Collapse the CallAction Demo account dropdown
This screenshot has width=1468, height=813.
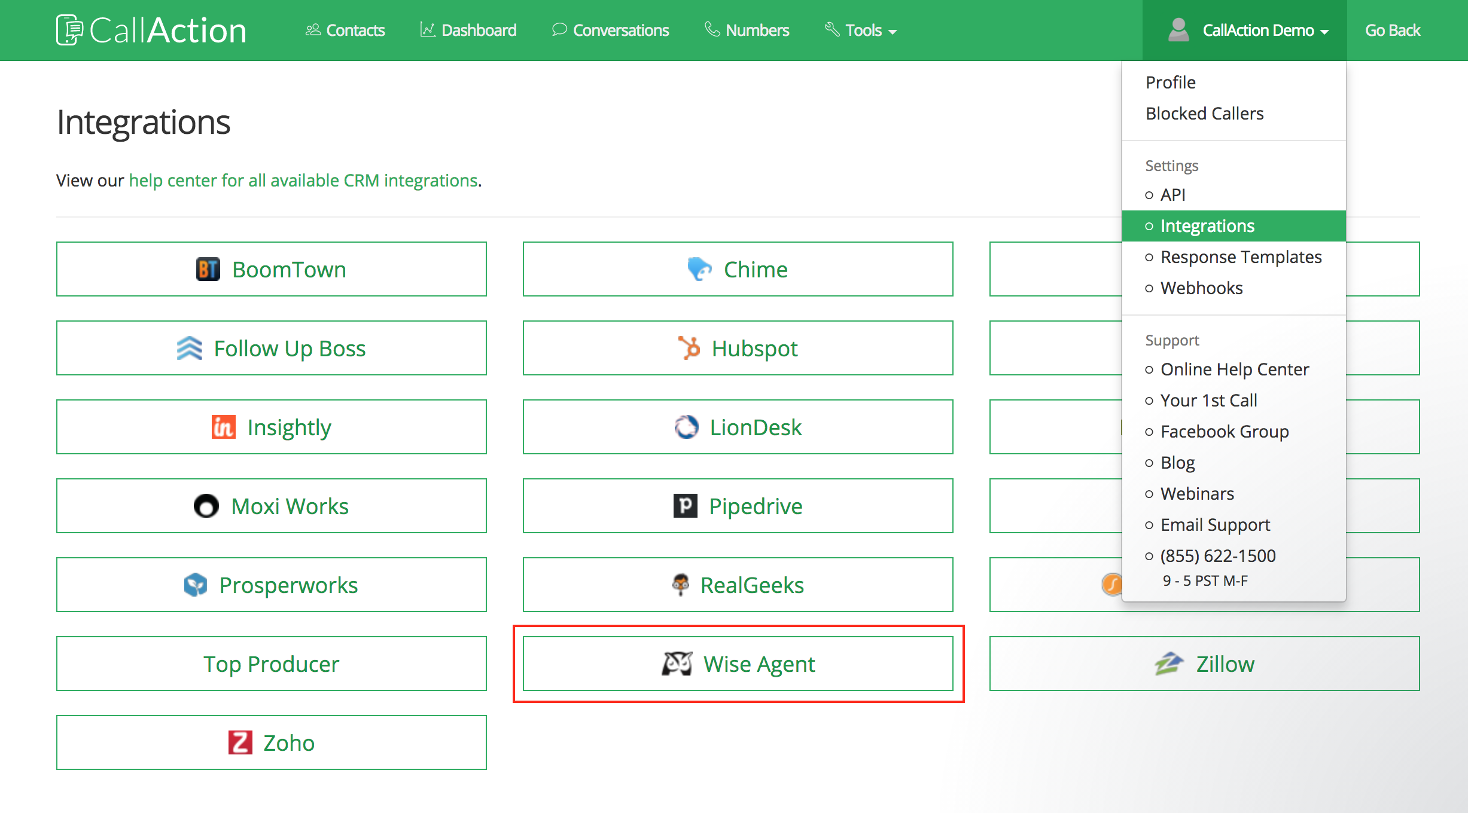click(x=1245, y=30)
